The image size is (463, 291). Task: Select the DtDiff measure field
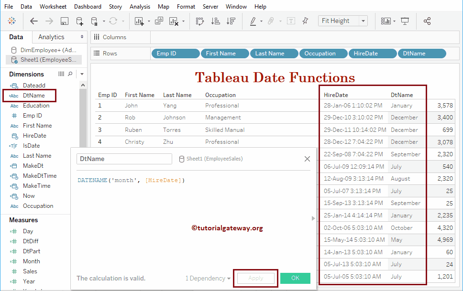tap(31, 241)
